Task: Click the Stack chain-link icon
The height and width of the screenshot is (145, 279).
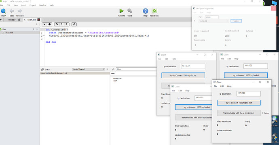Action: pos(42,69)
